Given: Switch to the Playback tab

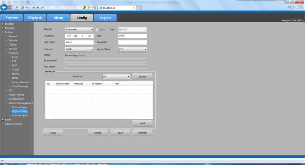Looking at the screenshot, I should click(x=35, y=18).
